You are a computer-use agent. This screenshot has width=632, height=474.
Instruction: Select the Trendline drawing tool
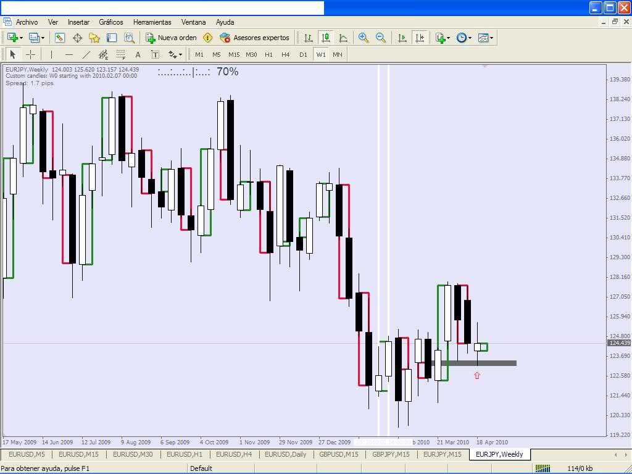tap(86, 54)
